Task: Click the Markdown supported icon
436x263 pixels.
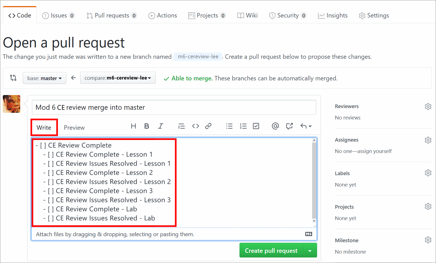Action: tap(308, 234)
